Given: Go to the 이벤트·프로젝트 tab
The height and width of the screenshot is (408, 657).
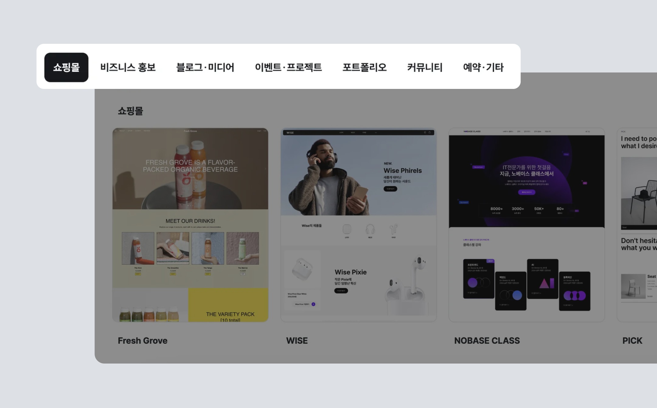Looking at the screenshot, I should (x=288, y=67).
